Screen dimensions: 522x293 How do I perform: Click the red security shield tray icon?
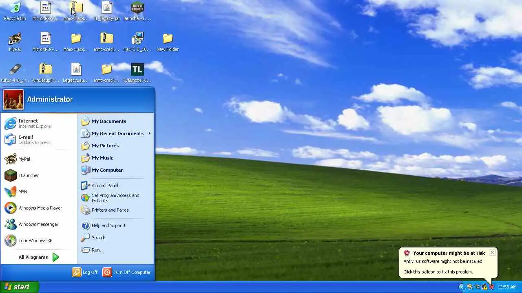tap(491, 287)
